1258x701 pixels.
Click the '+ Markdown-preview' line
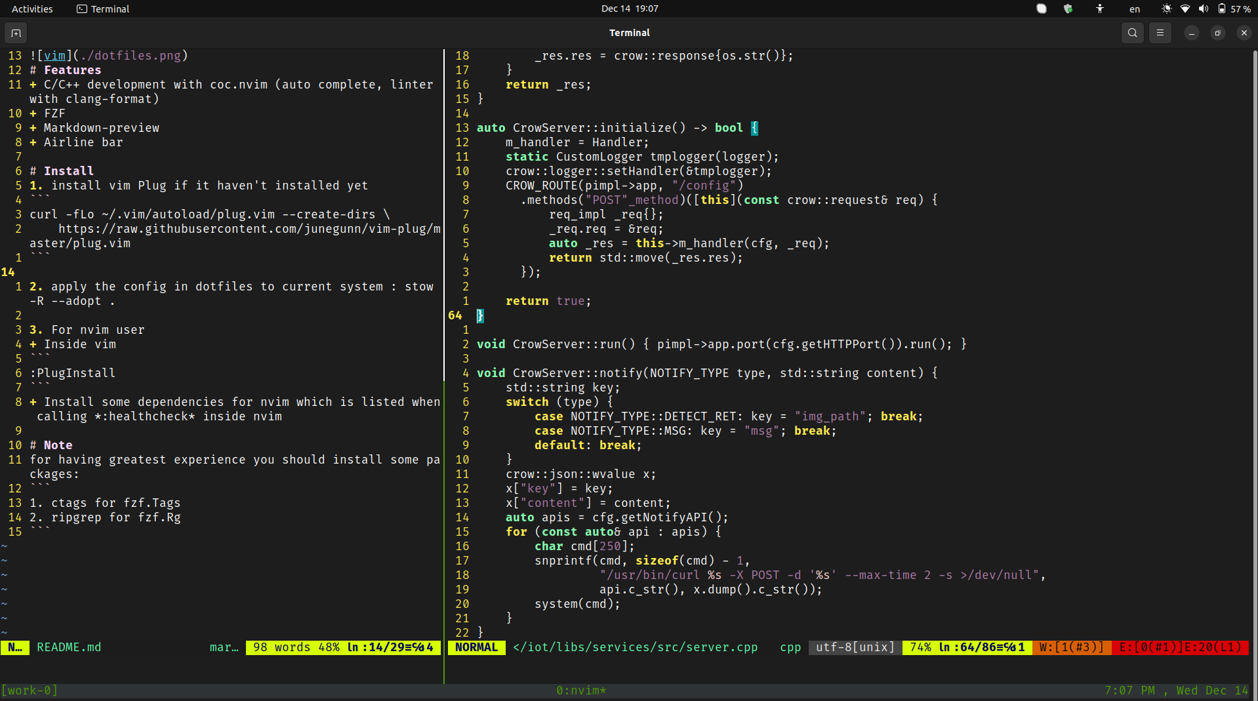point(94,128)
